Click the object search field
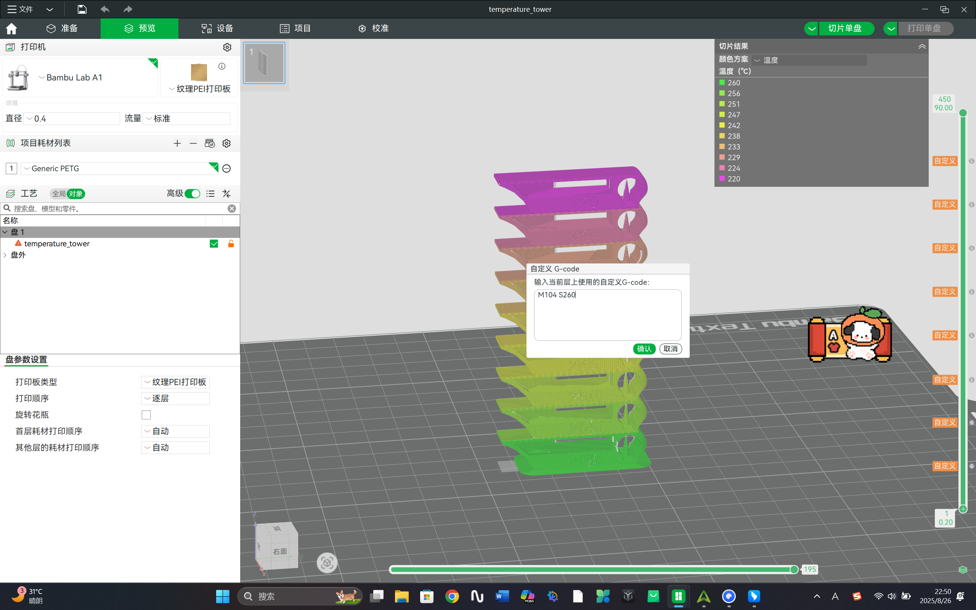The height and width of the screenshot is (610, 976). [119, 209]
